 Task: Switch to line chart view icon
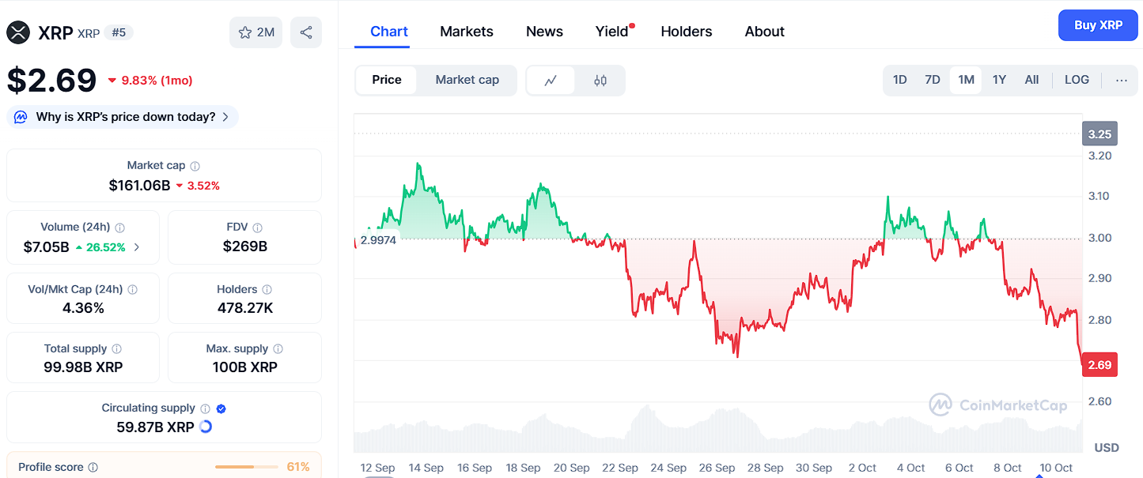coord(551,80)
